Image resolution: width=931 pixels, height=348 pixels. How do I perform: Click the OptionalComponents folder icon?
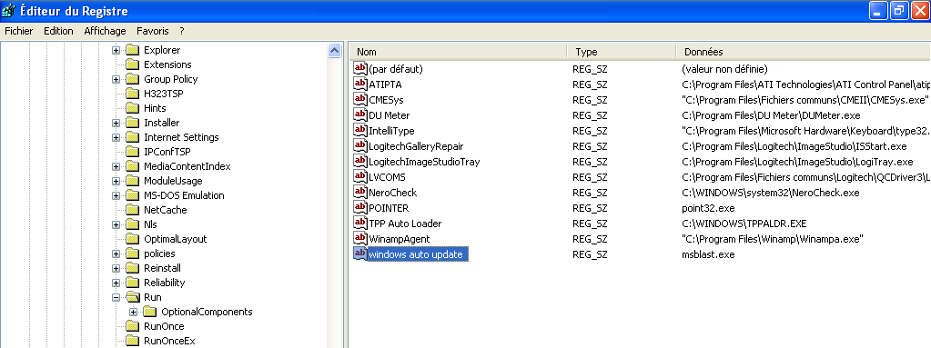pyautogui.click(x=150, y=312)
